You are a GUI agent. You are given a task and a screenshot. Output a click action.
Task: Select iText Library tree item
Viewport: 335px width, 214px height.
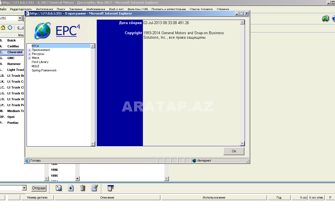click(x=40, y=62)
